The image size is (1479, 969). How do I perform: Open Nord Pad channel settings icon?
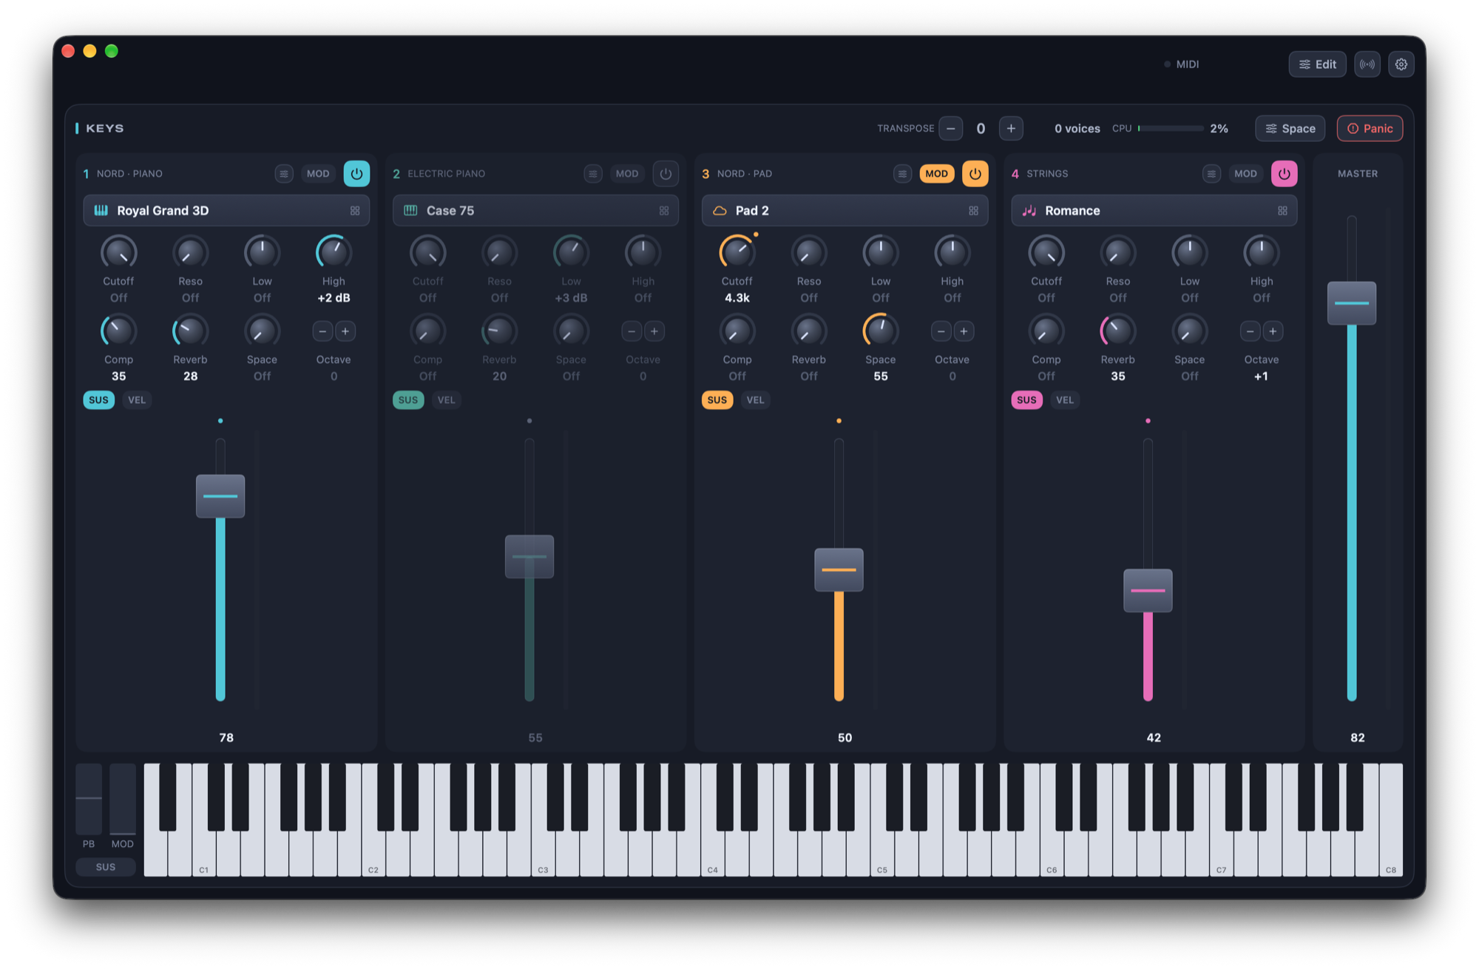(902, 174)
